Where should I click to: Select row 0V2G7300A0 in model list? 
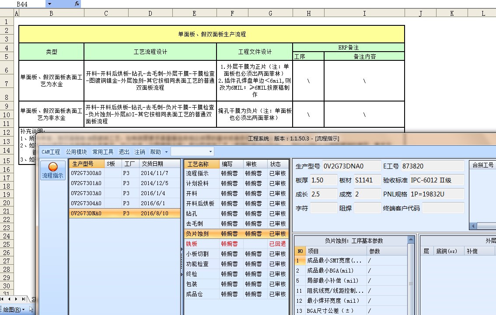click(x=125, y=173)
